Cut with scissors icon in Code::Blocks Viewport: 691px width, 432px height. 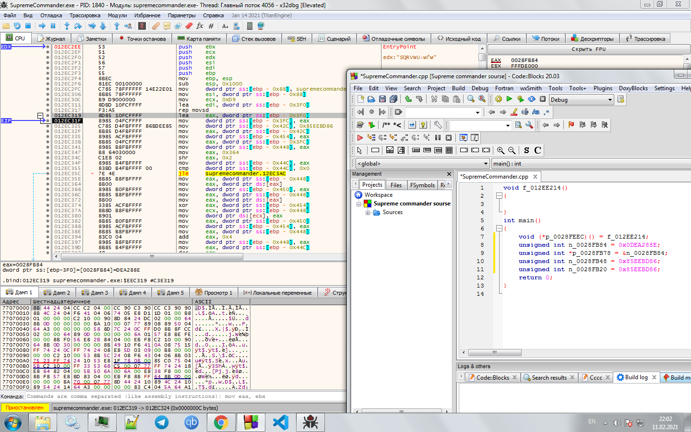click(x=434, y=99)
